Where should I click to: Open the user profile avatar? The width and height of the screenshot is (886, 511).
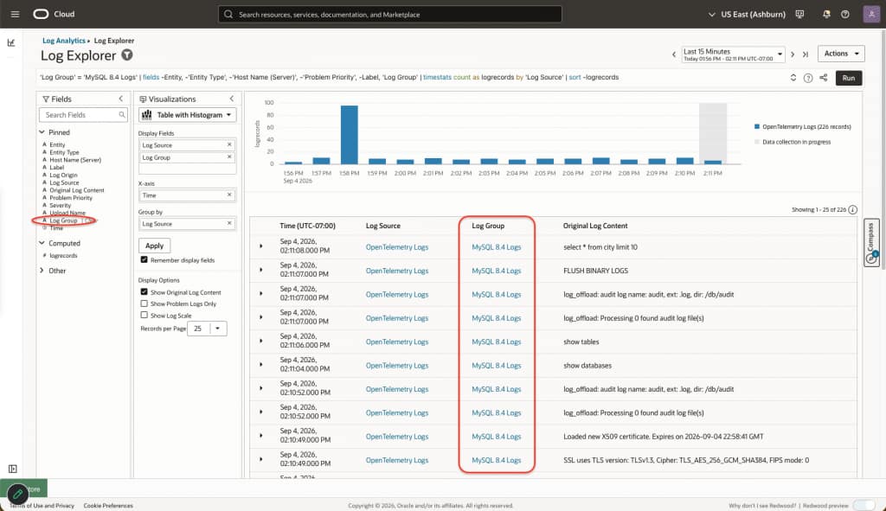[x=871, y=14]
